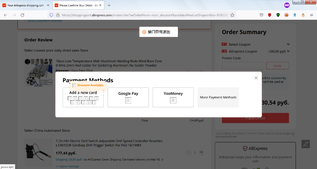The height and width of the screenshot is (169, 317).
Task: Open the blue map pin extension
Action: tap(295, 15)
